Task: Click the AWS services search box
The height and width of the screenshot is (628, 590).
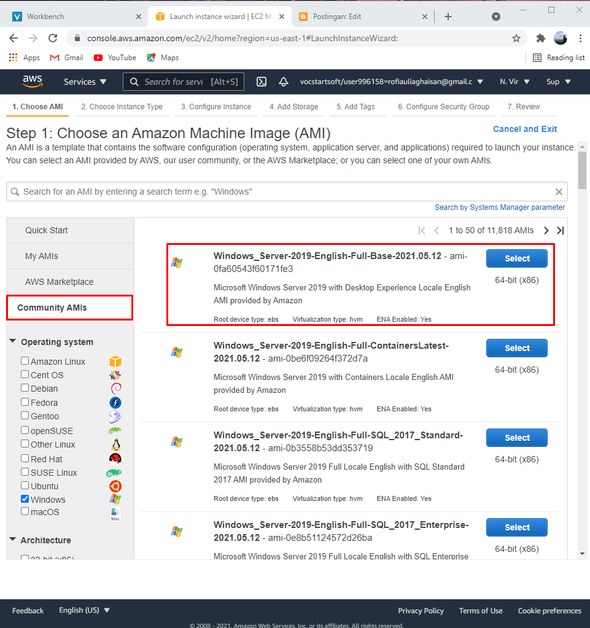Action: (x=184, y=82)
